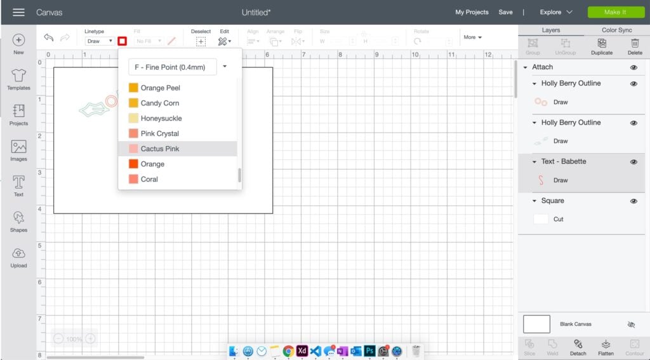This screenshot has width=650, height=360.
Task: Zoom out with the minus icon
Action: pyautogui.click(x=58, y=339)
